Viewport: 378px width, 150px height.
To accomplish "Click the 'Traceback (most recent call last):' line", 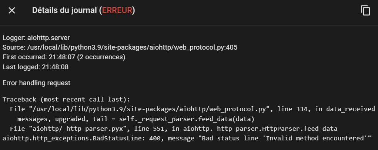I will click(66, 99).
